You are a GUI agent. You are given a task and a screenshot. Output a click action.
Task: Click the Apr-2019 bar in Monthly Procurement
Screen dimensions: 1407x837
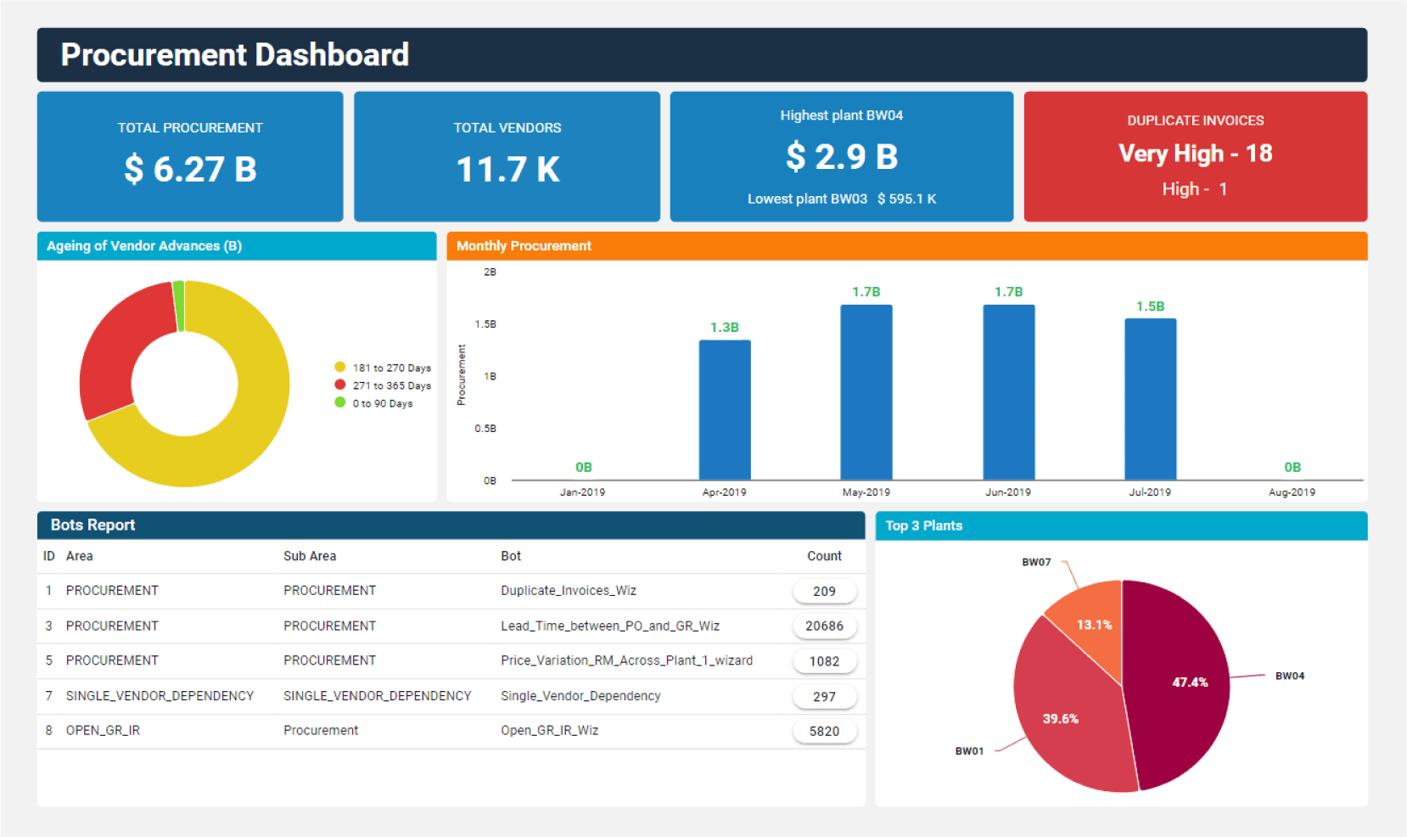tap(725, 410)
